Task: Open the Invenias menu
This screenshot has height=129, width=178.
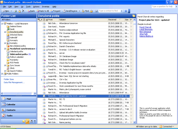Action: tap(46, 7)
